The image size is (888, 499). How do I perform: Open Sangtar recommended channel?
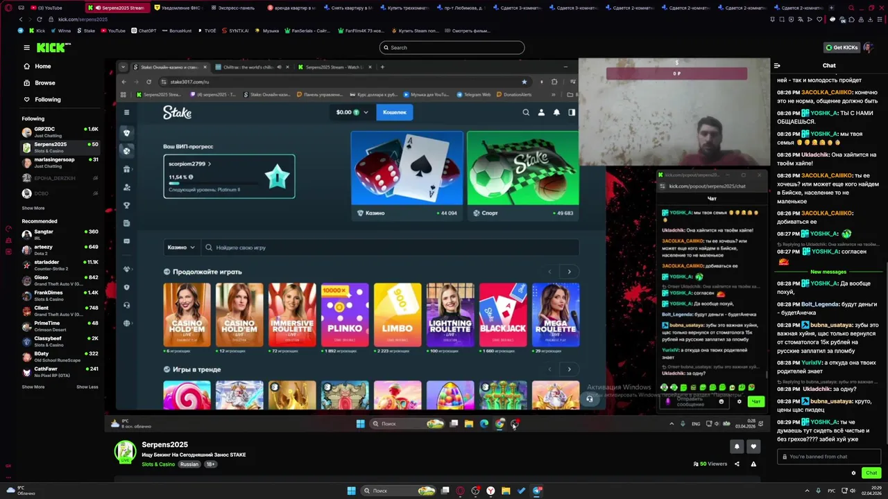(60, 234)
